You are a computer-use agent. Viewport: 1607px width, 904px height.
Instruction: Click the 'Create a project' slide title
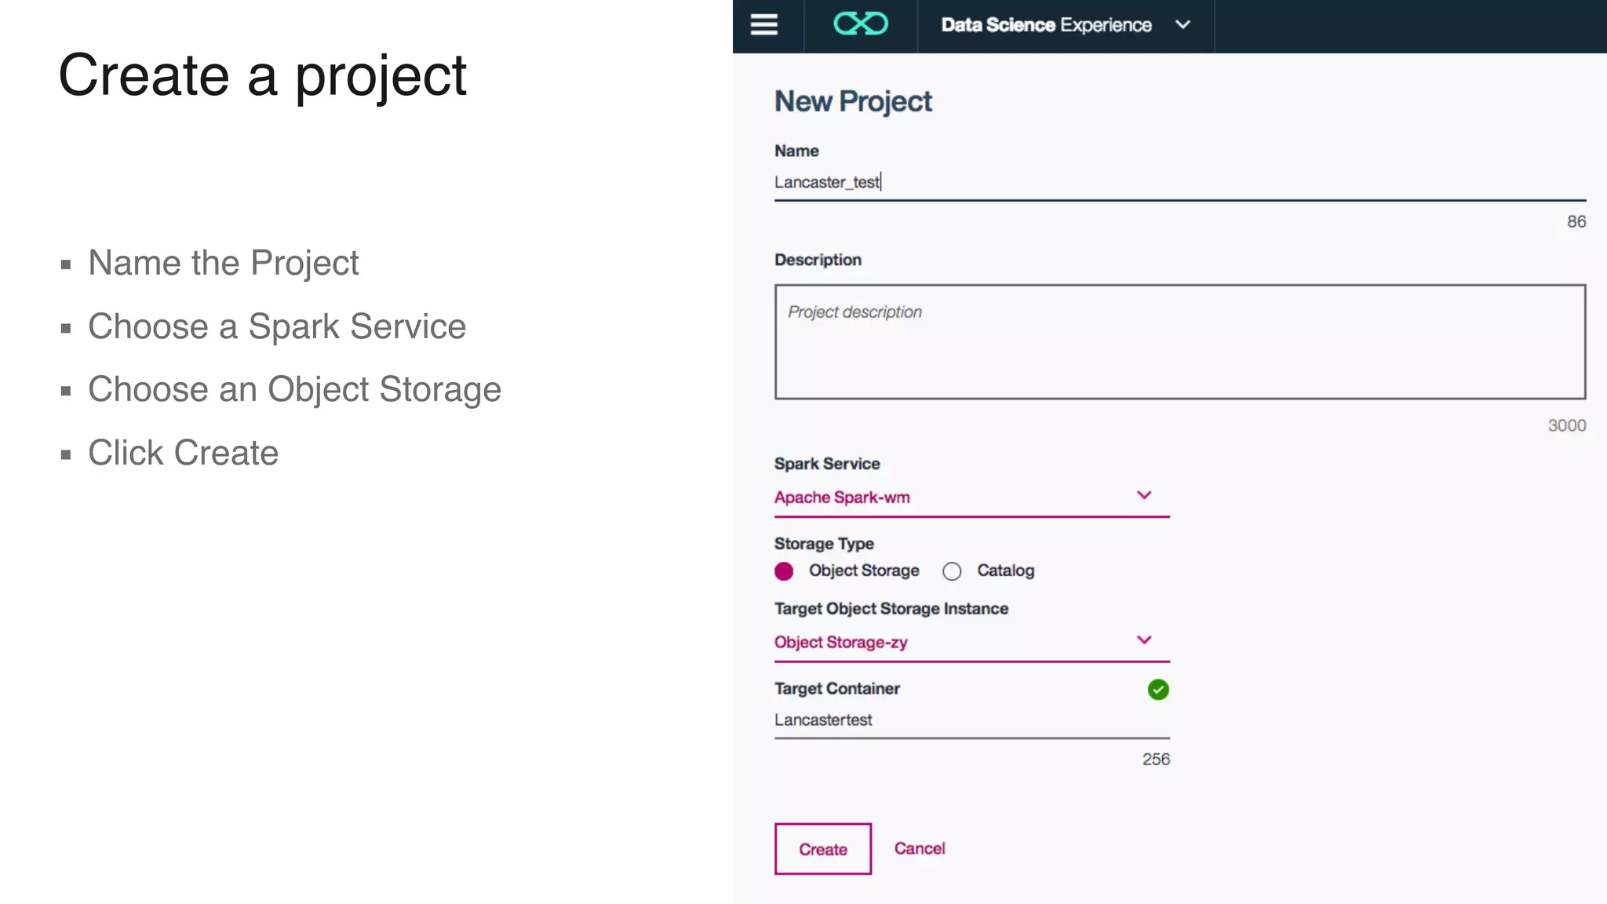point(262,76)
